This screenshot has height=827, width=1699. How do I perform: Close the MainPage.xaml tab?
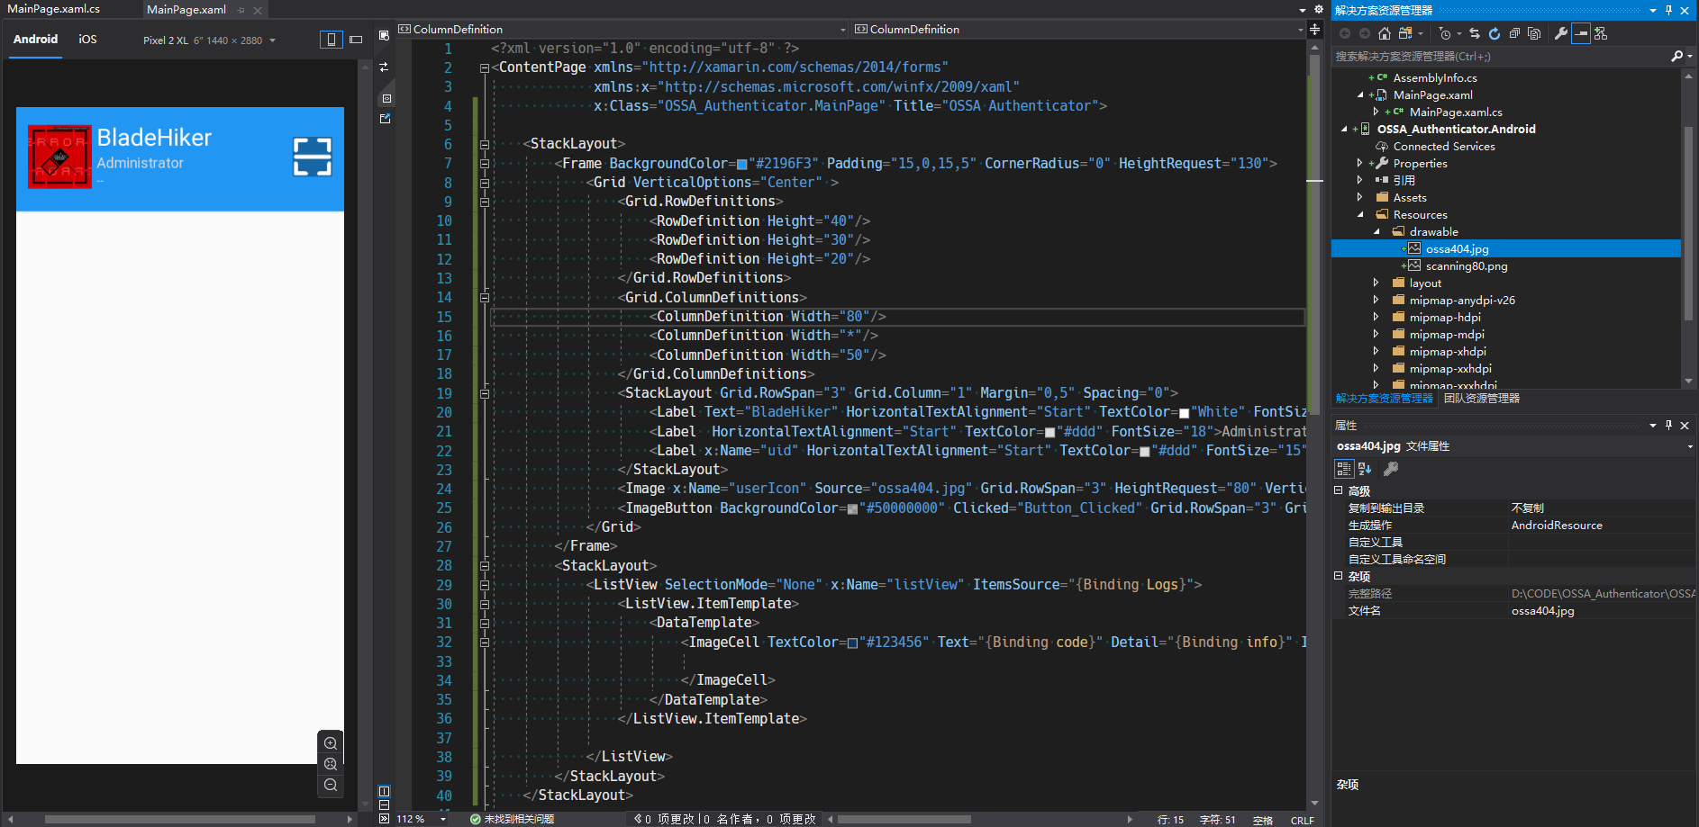[x=258, y=10]
